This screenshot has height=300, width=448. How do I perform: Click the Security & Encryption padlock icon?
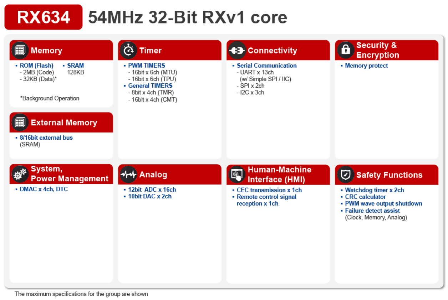(x=345, y=50)
